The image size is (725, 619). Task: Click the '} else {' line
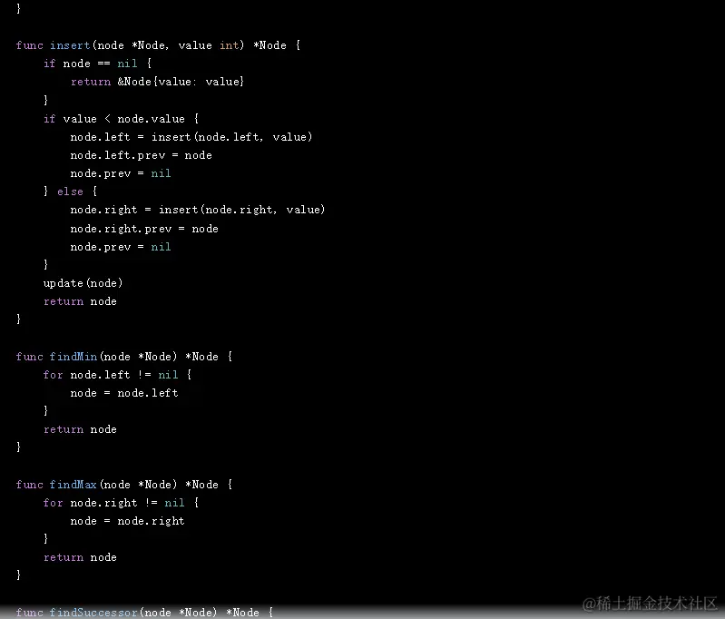tap(70, 192)
